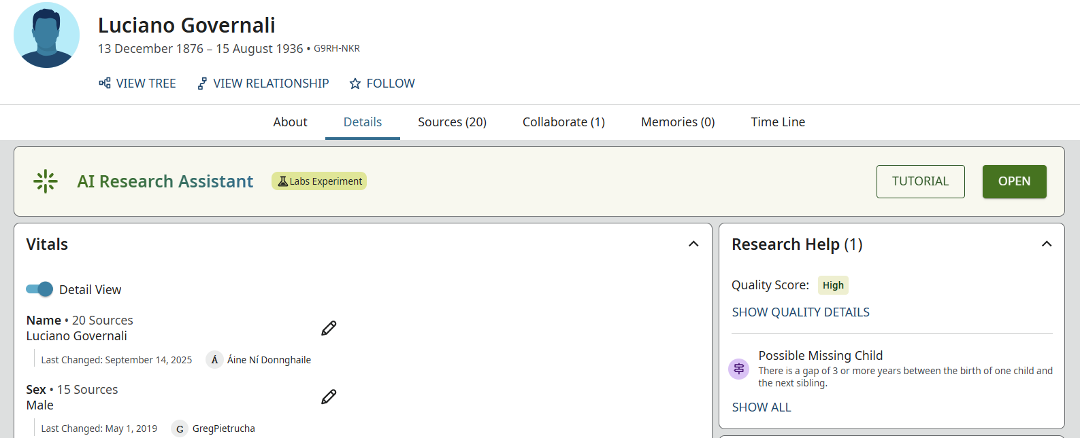Image resolution: width=1080 pixels, height=438 pixels.
Task: Toggle the Detail View switch
Action: click(39, 289)
